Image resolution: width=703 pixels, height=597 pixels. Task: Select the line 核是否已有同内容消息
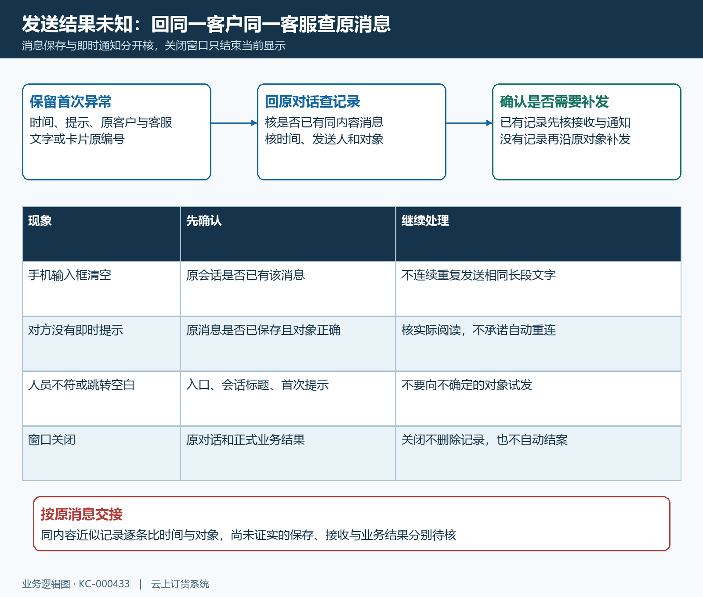point(324,122)
